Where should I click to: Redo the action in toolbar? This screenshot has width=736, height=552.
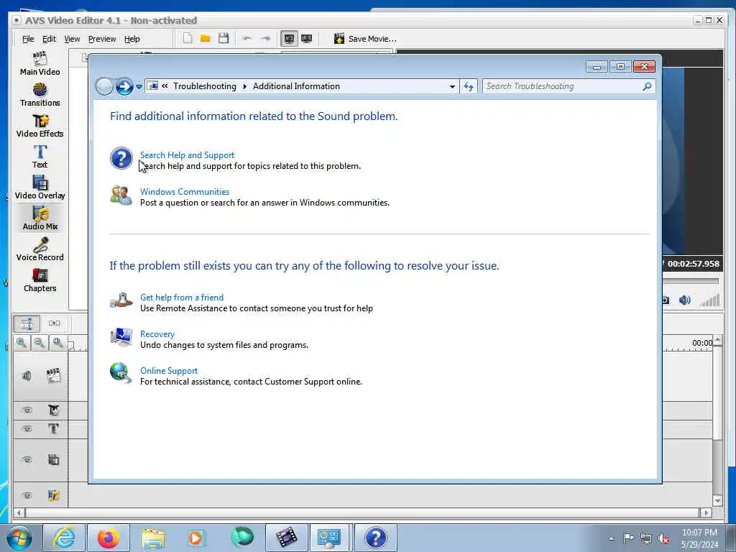(x=266, y=39)
